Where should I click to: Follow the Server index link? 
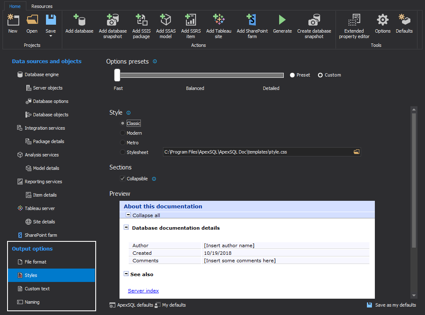[143, 291]
